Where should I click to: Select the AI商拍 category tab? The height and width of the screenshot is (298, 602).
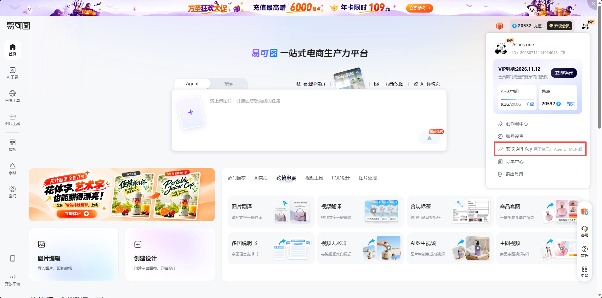pyautogui.click(x=261, y=178)
